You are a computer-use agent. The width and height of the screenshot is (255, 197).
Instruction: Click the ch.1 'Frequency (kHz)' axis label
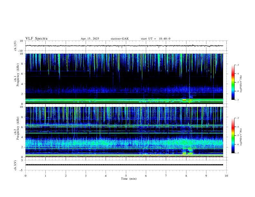click(18, 75)
